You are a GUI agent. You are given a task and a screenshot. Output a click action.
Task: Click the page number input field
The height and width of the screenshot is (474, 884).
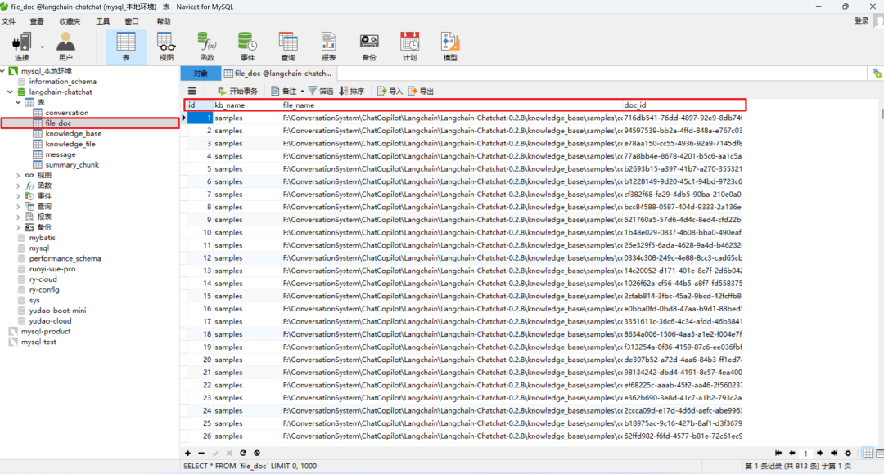[805, 454]
